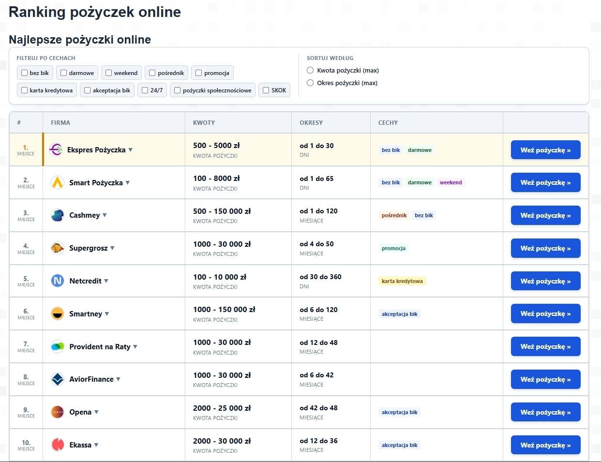Expand Provident na Raty details arrow
601x462 pixels.
(135, 347)
